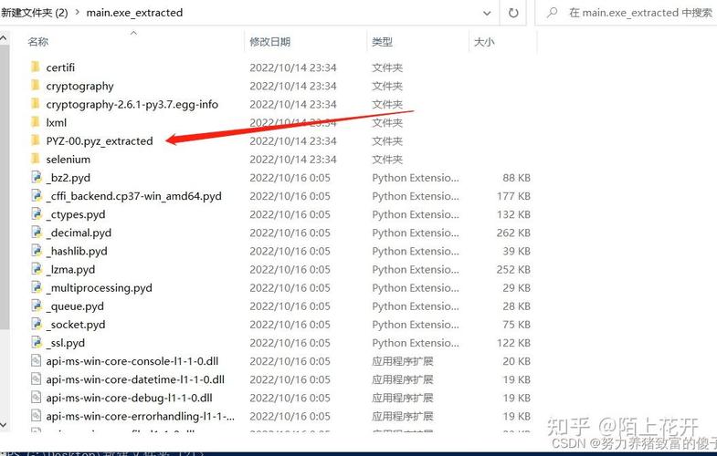717x456 pixels.
Task: Sort by the 名称 column header
Action: tap(37, 42)
